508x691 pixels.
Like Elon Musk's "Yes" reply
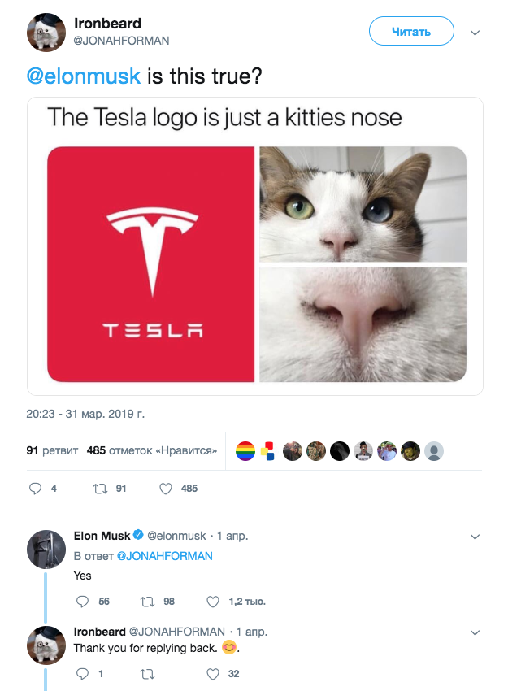[x=213, y=602]
